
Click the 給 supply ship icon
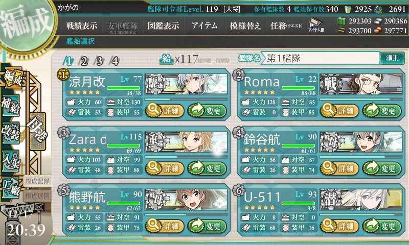click(x=166, y=59)
